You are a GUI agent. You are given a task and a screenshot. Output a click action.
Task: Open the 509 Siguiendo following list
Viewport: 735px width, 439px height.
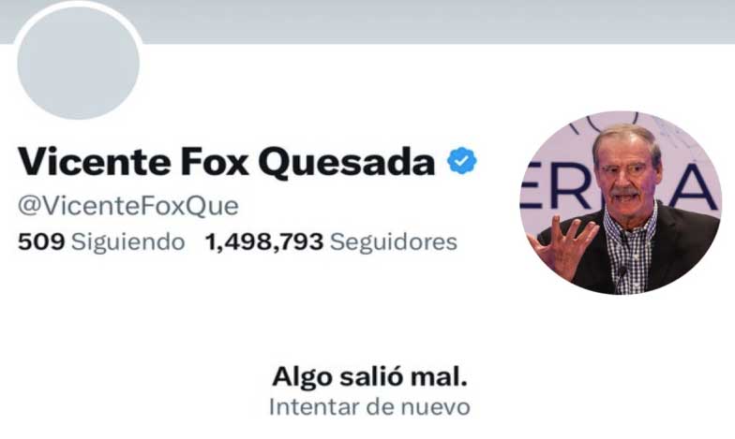coord(101,241)
